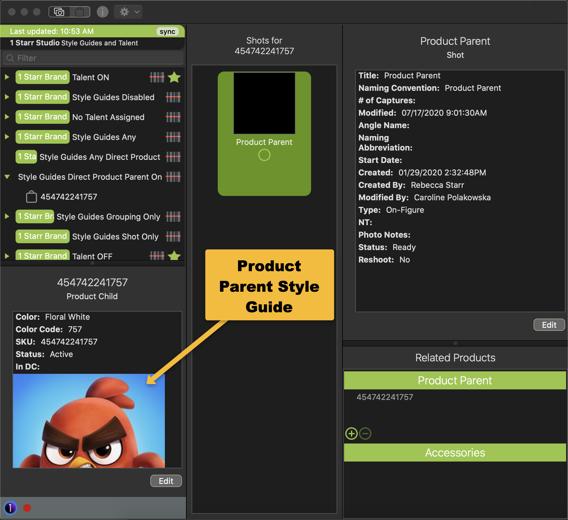
Task: Expand the Style Guides Grouping Only row
Action: pyautogui.click(x=7, y=216)
